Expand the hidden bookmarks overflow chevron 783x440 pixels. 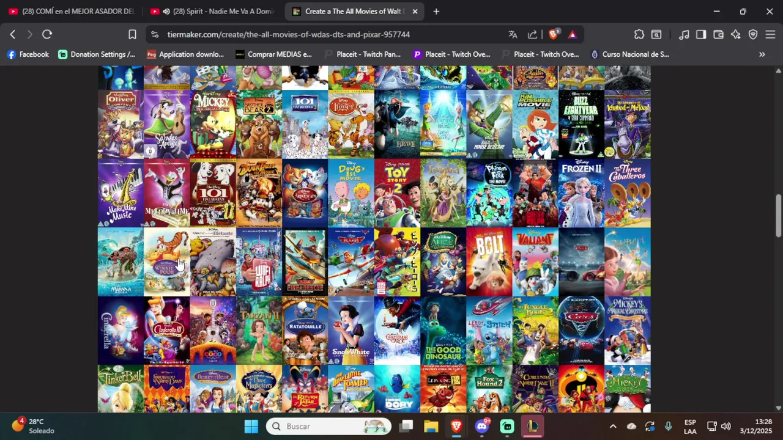(762, 54)
